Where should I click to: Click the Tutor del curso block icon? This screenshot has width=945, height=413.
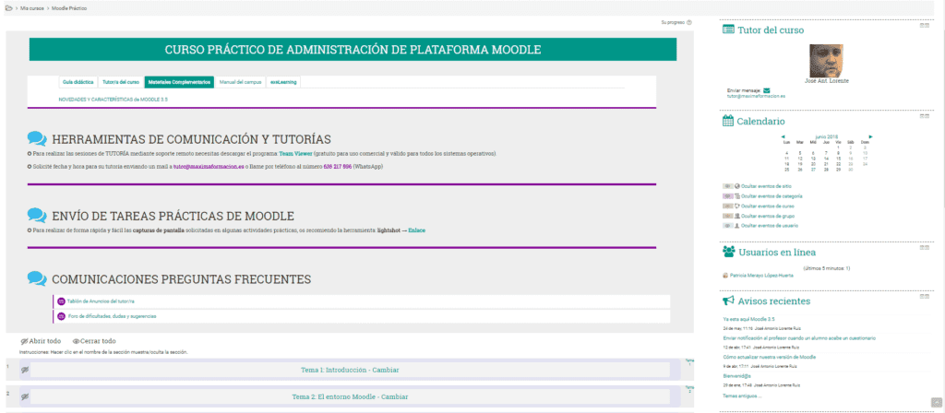coord(728,29)
